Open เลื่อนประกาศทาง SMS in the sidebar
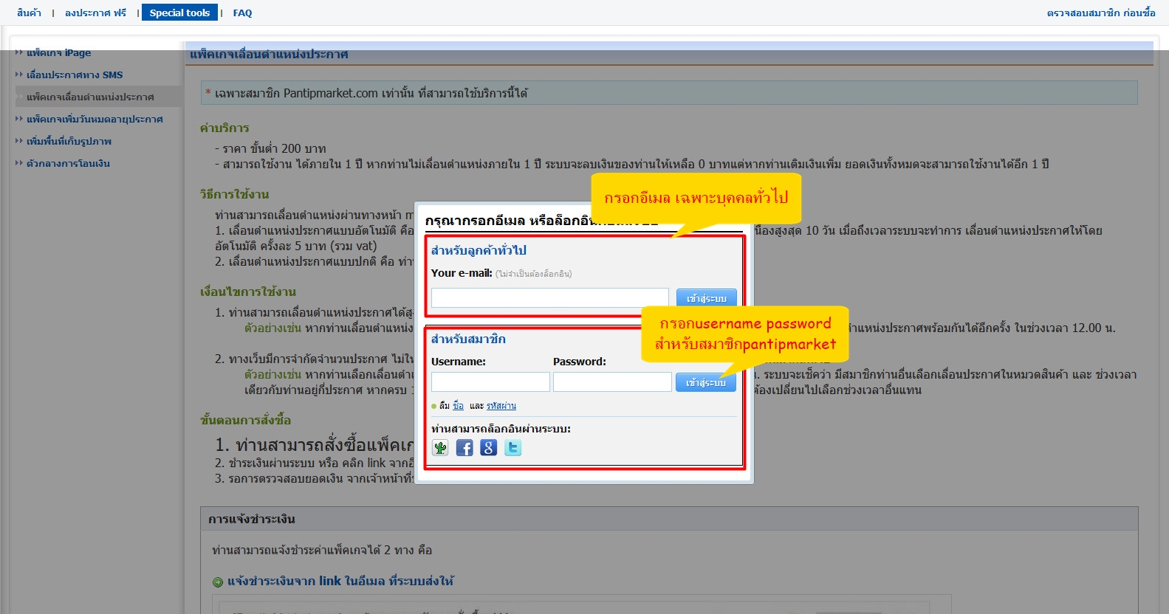The height and width of the screenshot is (614, 1169). tap(75, 75)
